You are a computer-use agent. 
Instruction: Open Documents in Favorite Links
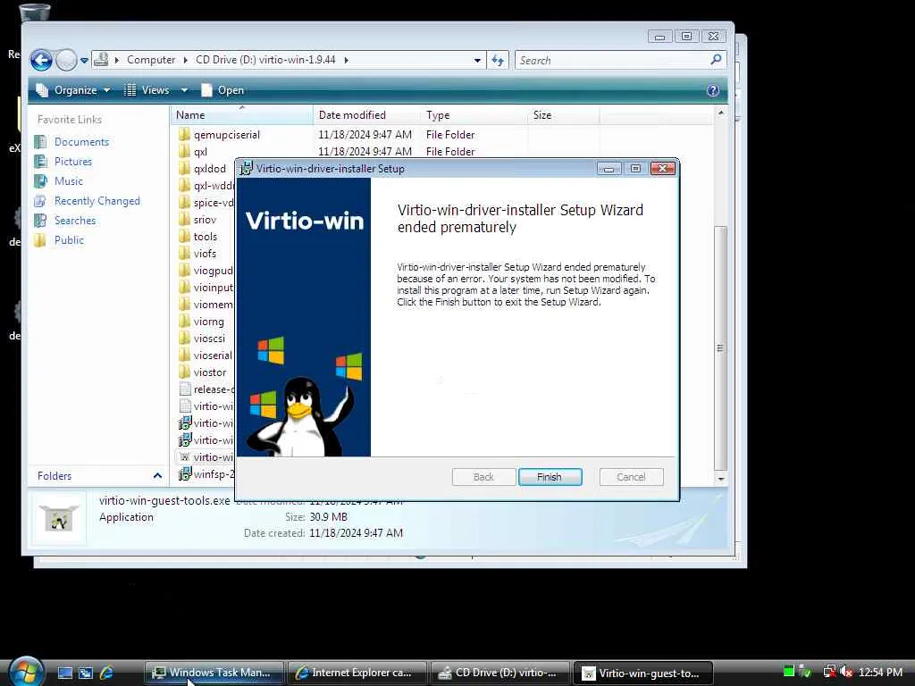(x=81, y=142)
